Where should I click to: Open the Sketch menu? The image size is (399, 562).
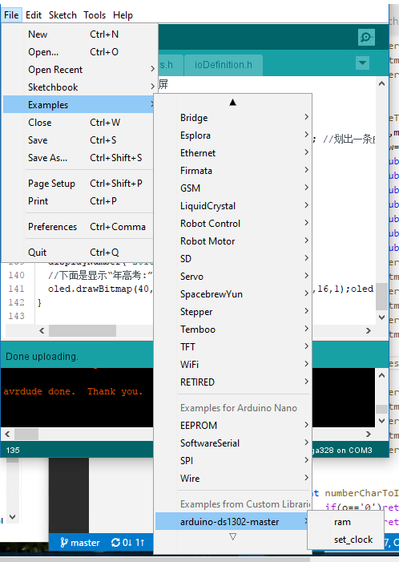[62, 15]
